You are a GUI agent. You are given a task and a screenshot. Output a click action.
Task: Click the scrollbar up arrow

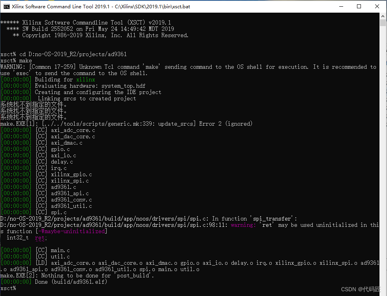coord(382,16)
